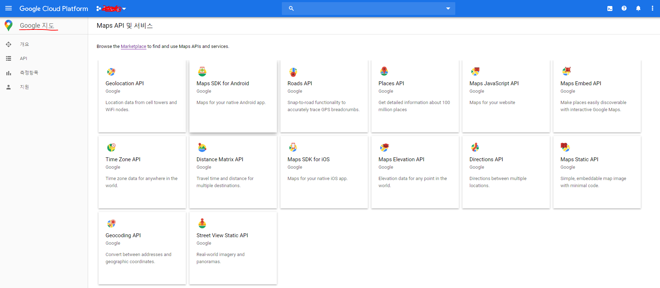The image size is (660, 288).
Task: Click the Maps SDK for Android icon
Action: coord(202,72)
